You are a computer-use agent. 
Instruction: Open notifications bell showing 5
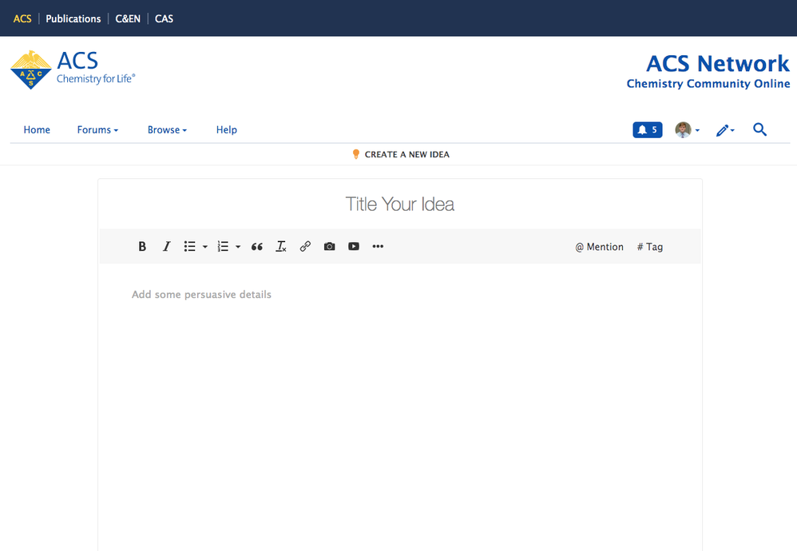(x=647, y=129)
